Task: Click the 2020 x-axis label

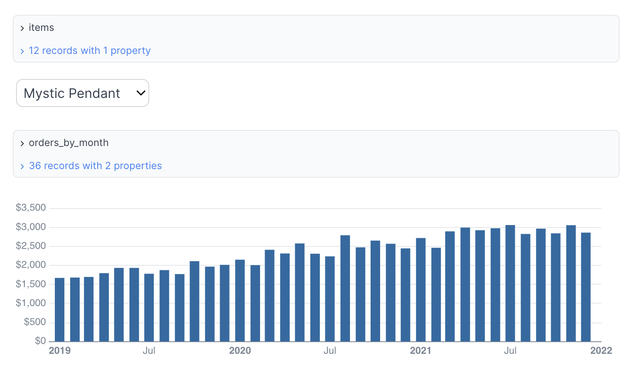Action: [240, 350]
